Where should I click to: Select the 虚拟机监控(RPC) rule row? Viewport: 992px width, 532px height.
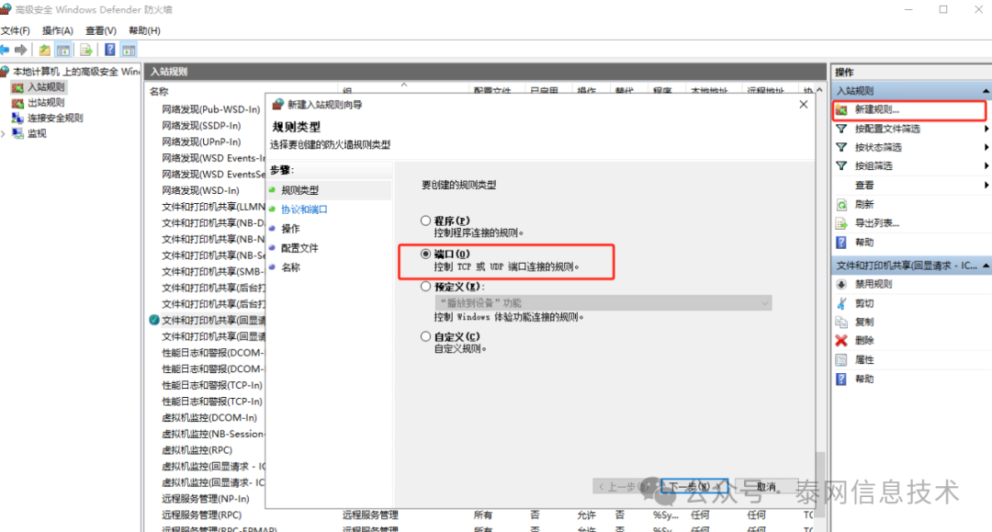tap(197, 450)
